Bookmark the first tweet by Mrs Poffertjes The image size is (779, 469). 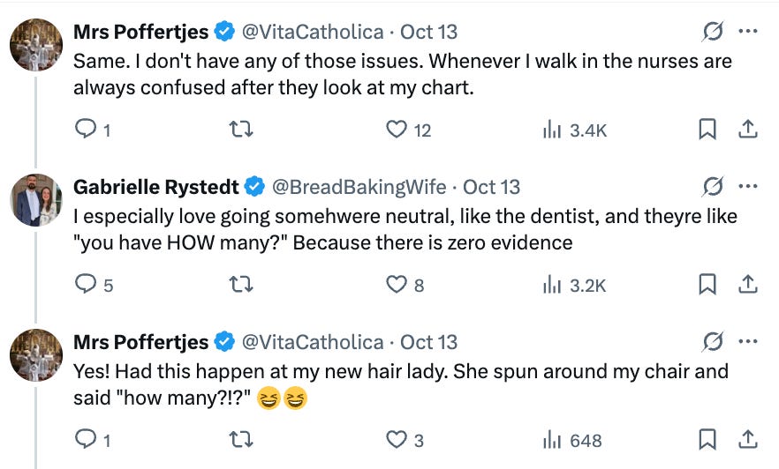point(707,130)
